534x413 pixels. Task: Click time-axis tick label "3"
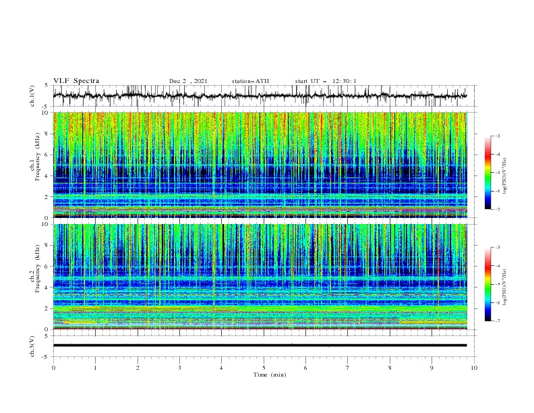[x=179, y=368]
